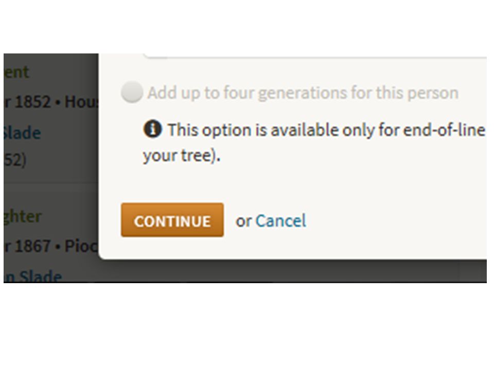The image size is (494, 370).
Task: Open the Slade link beside the dialog
Action: (x=22, y=133)
